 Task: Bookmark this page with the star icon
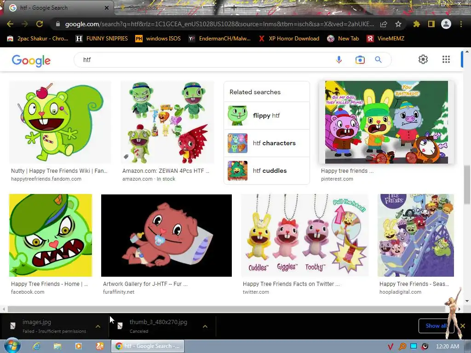click(x=398, y=24)
